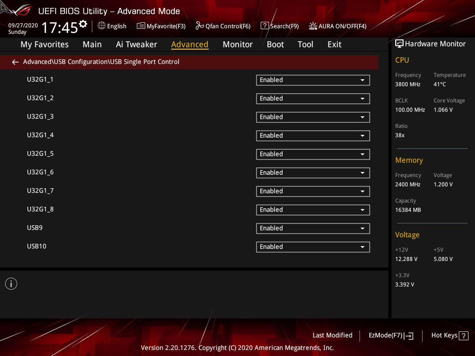Select the U32G1_7 label
Viewport: 475px width, 356px height.
tap(40, 191)
